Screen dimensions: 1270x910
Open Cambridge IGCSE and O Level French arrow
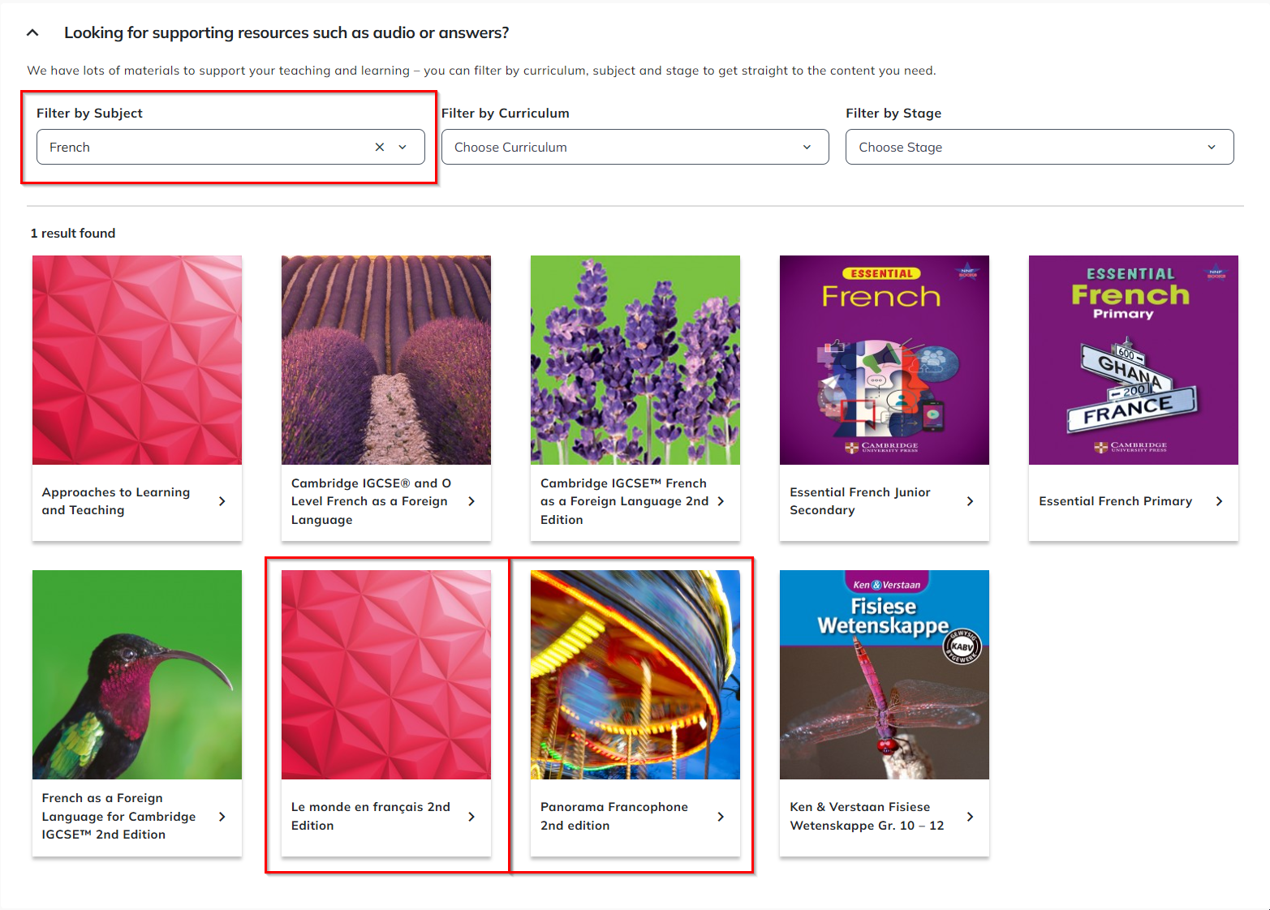tap(471, 502)
